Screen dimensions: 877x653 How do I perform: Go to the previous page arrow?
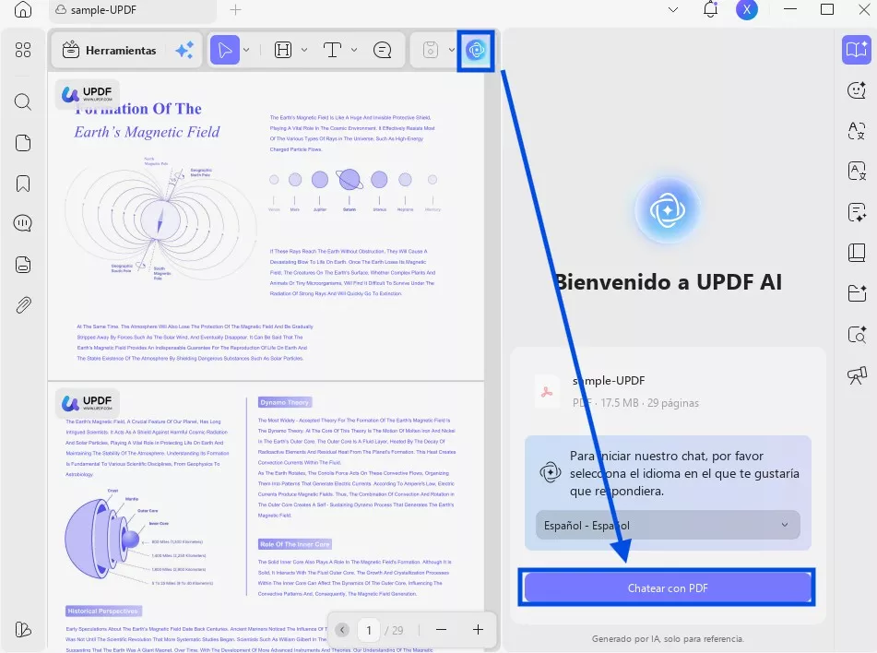pyautogui.click(x=342, y=630)
